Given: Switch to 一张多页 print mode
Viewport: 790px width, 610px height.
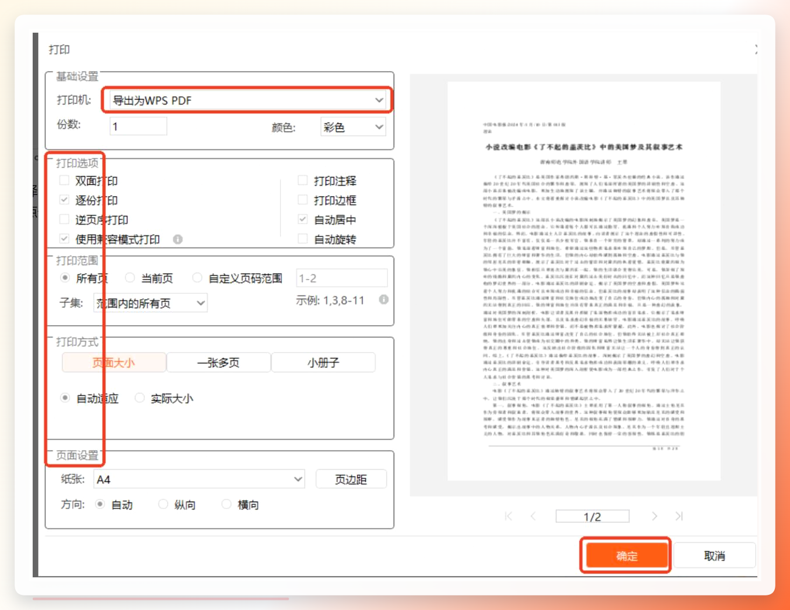Looking at the screenshot, I should click(x=219, y=362).
